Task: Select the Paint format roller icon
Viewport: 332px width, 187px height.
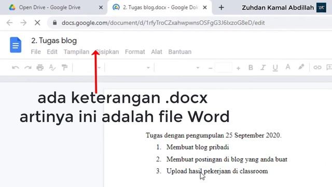Action: 64,68
